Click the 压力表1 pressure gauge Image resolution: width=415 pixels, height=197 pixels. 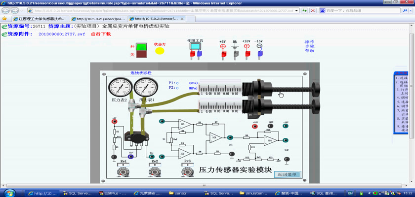(146, 87)
